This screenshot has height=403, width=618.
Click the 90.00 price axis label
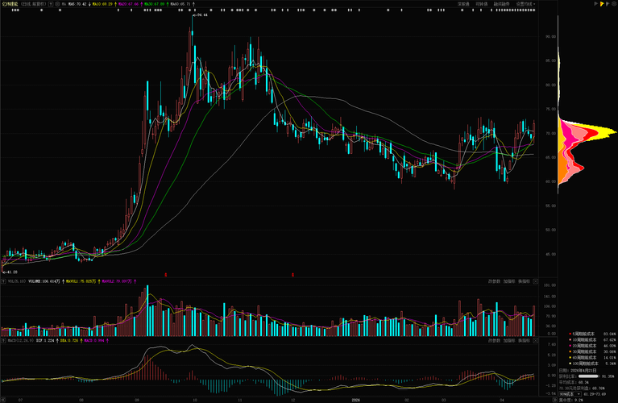point(550,36)
